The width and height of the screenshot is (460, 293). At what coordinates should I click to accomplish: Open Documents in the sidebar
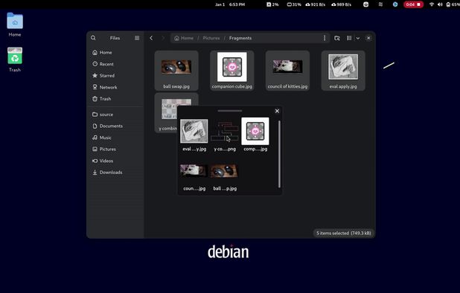pyautogui.click(x=115, y=126)
